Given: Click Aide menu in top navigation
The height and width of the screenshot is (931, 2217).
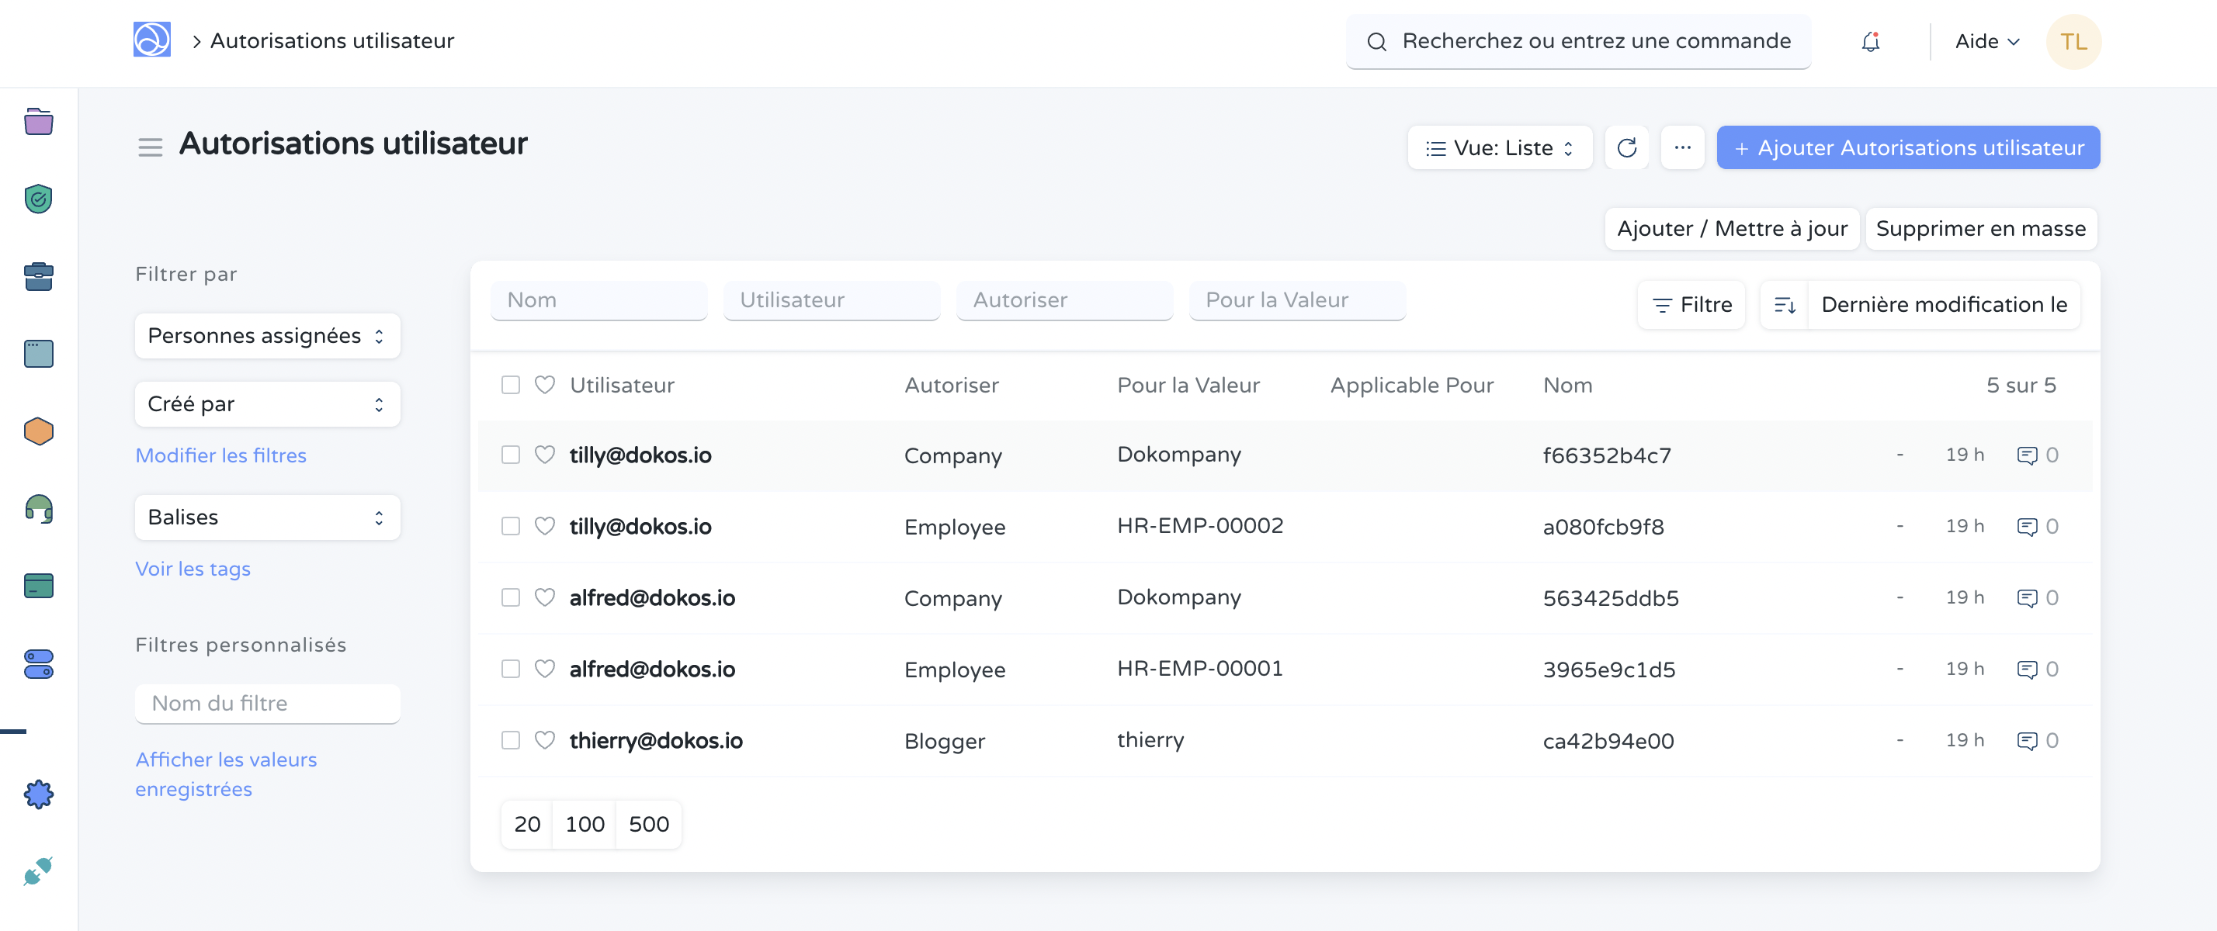Looking at the screenshot, I should pos(1985,40).
